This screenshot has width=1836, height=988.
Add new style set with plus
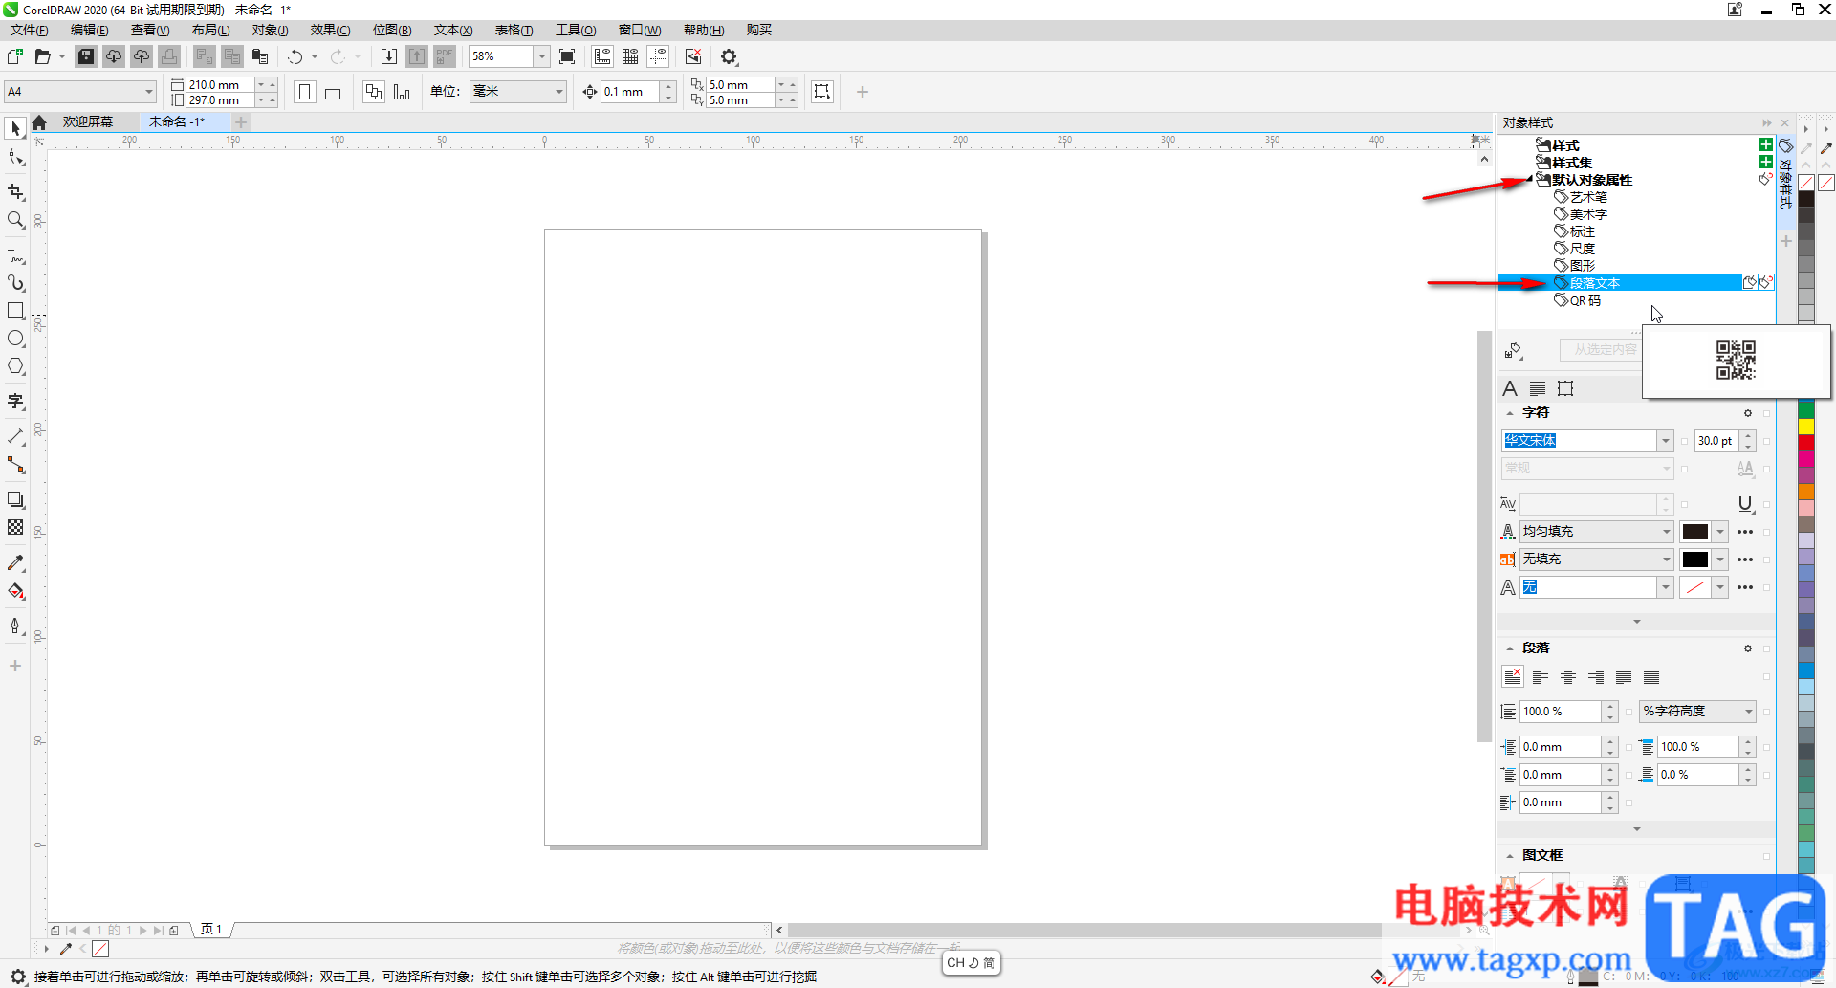1766,163
